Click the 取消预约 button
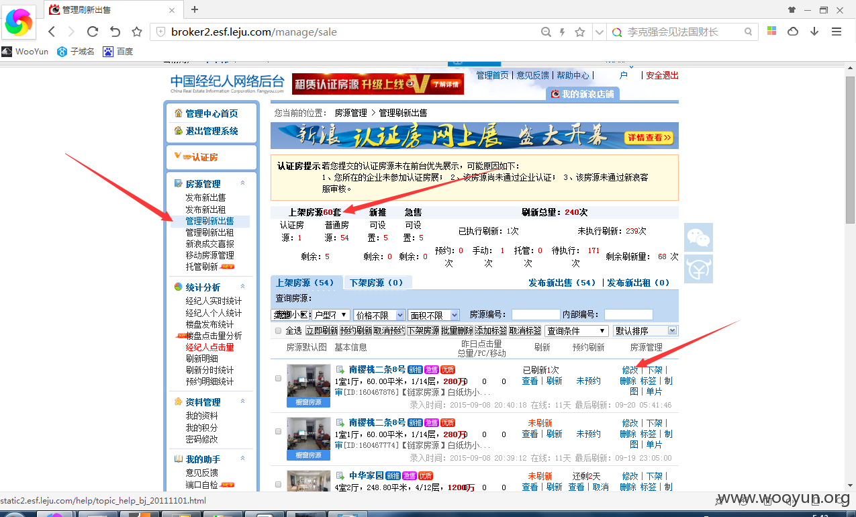The image size is (856, 517). coord(389,331)
